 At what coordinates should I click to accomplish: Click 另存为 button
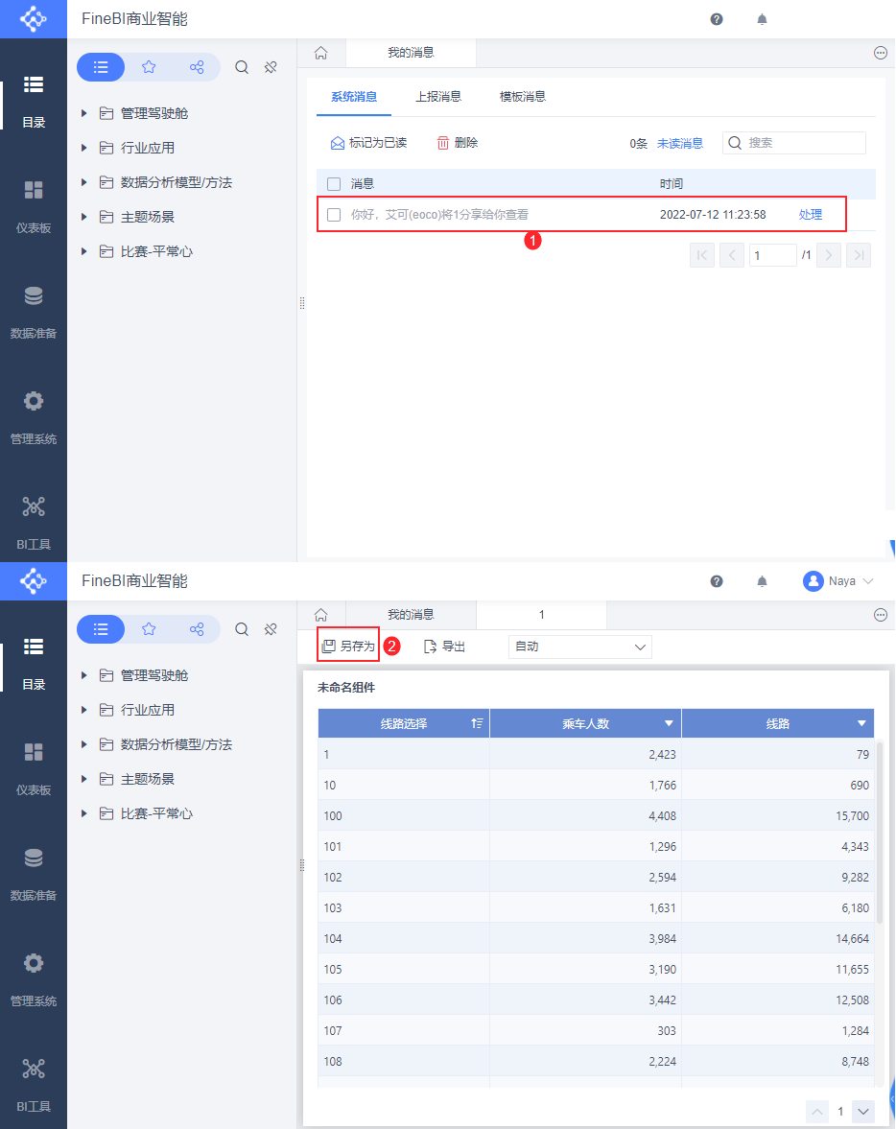348,647
